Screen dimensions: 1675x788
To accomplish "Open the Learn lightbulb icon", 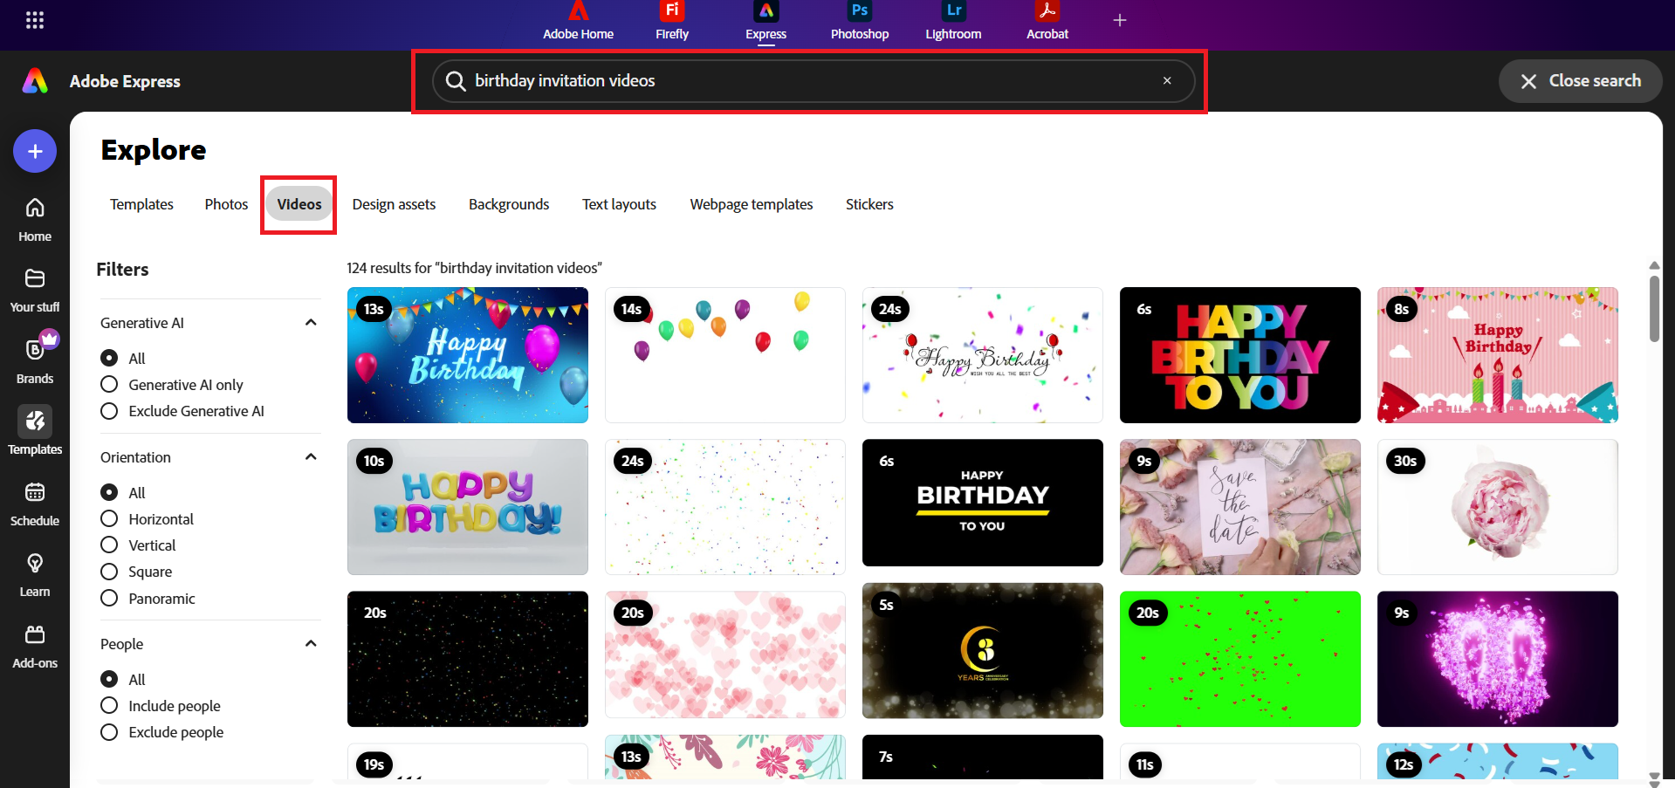I will (35, 573).
